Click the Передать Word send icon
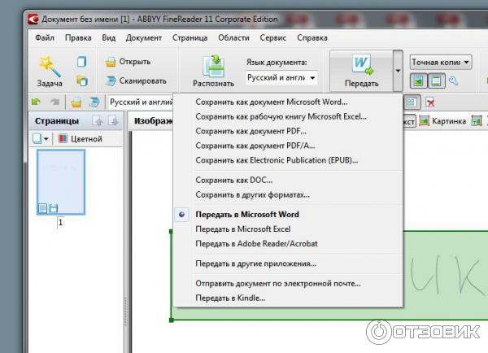 click(x=360, y=66)
